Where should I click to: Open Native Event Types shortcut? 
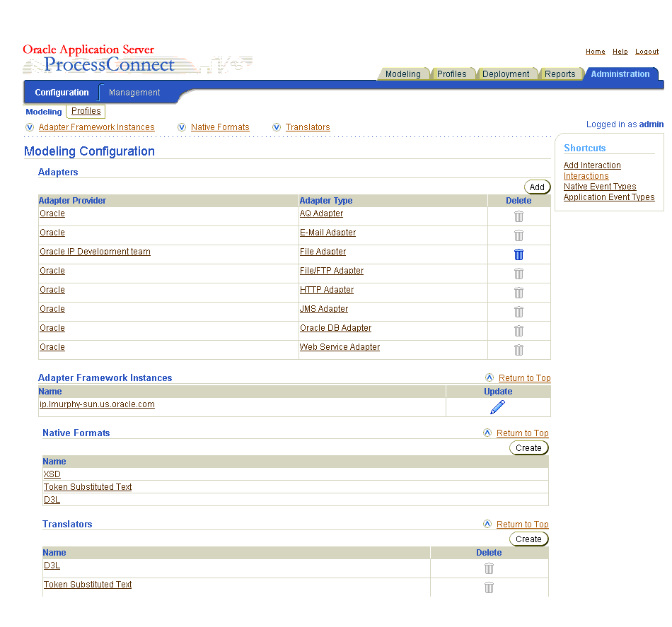(x=600, y=187)
